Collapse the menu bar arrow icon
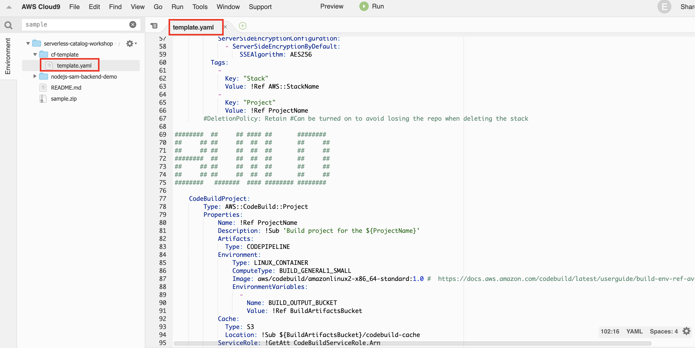Viewport: 695px width, 348px height. 9,7
